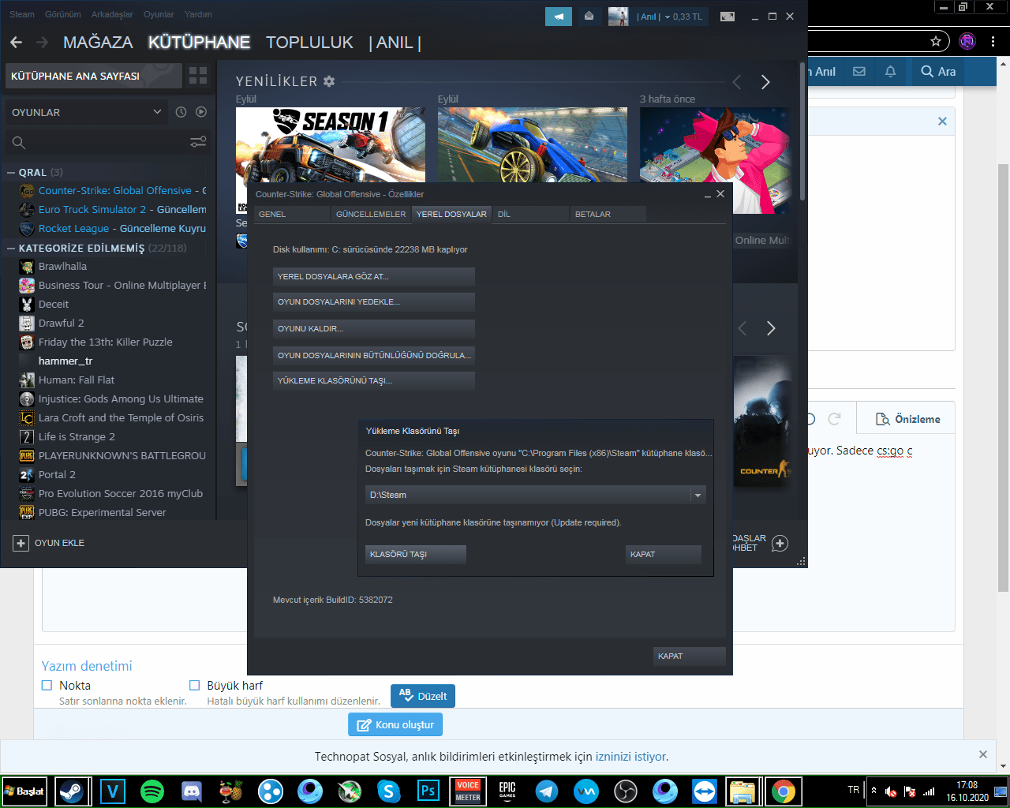Launch Photoshop from the taskbar
Viewport: 1010px width, 808px height.
tap(428, 791)
